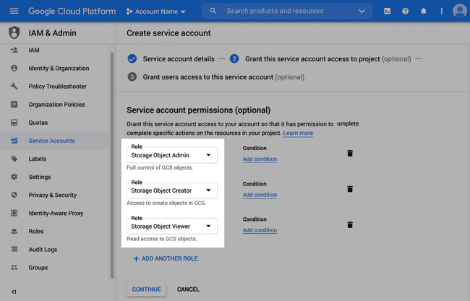Open the hamburger navigation menu

pyautogui.click(x=14, y=11)
